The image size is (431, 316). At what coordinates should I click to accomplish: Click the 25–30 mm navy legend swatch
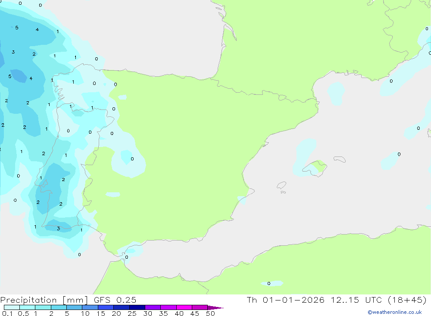pos(137,307)
